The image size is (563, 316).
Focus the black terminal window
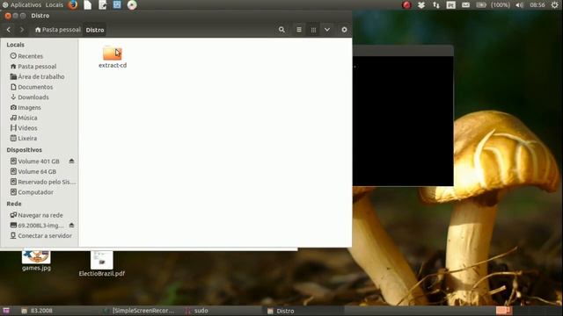click(403, 121)
